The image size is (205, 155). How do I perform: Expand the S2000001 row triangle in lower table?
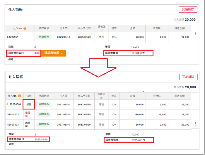8,104
